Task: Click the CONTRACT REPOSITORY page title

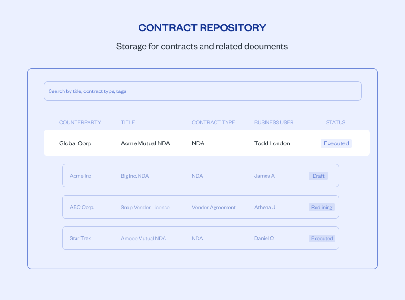Action: pyautogui.click(x=202, y=27)
